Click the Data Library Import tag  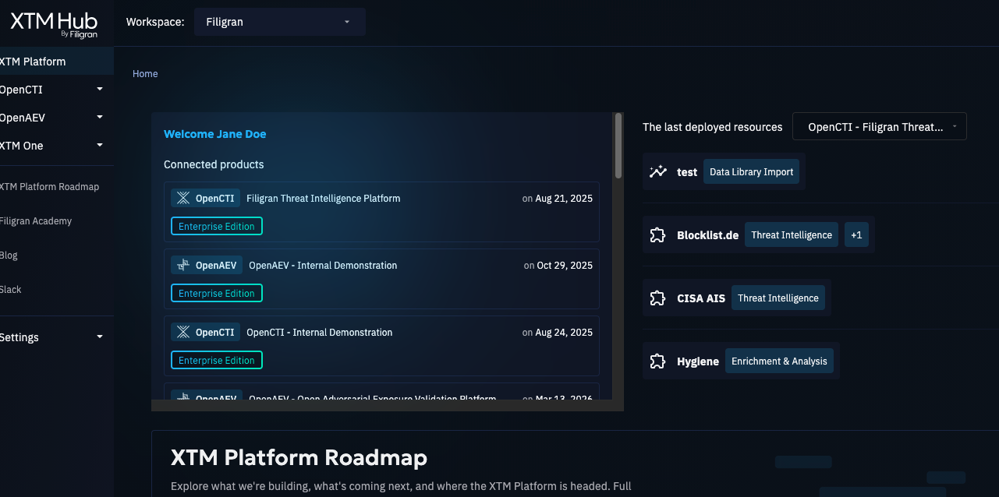click(752, 172)
